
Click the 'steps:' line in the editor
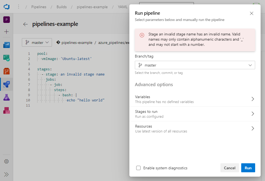[x=60, y=90]
